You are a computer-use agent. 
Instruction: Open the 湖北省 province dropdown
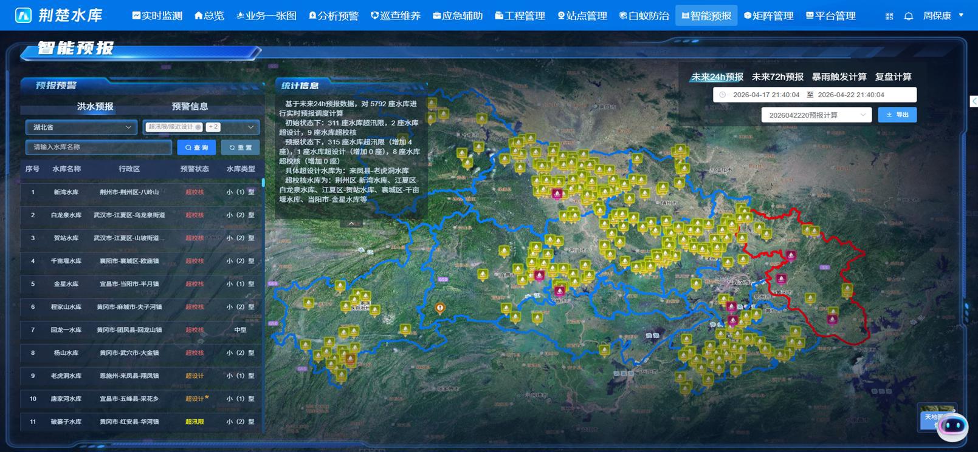click(81, 127)
